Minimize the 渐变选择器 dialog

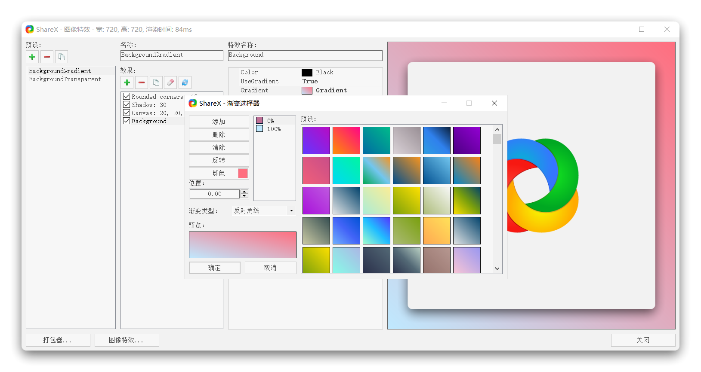point(444,103)
